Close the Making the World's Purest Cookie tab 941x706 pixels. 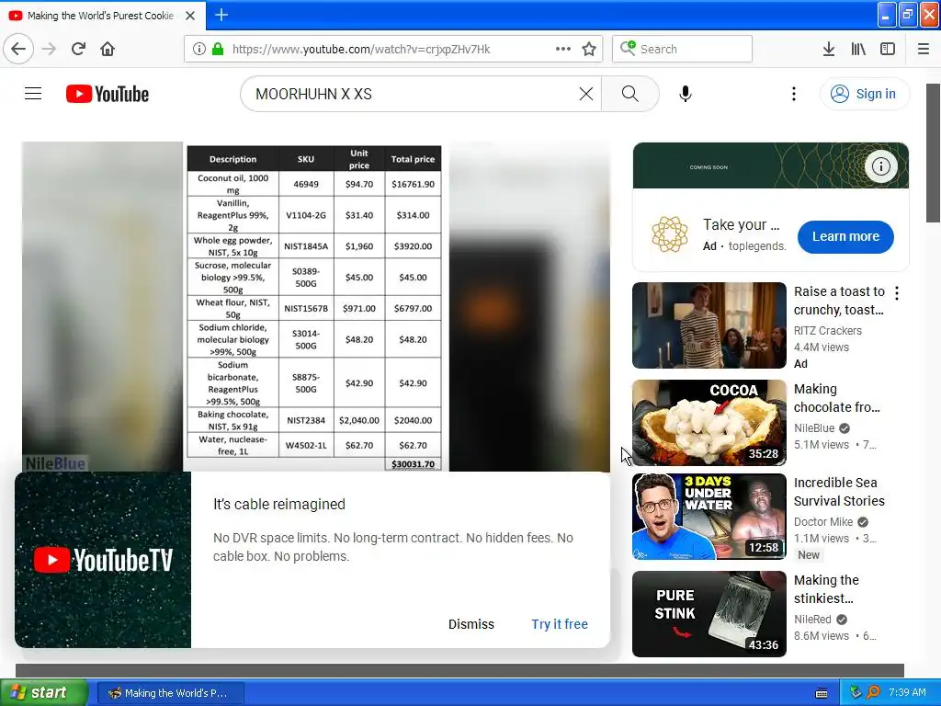pyautogui.click(x=190, y=16)
